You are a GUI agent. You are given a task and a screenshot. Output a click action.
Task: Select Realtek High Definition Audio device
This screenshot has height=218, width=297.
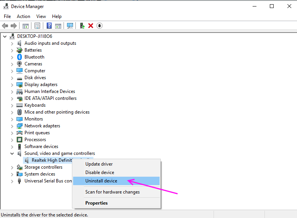coord(52,160)
